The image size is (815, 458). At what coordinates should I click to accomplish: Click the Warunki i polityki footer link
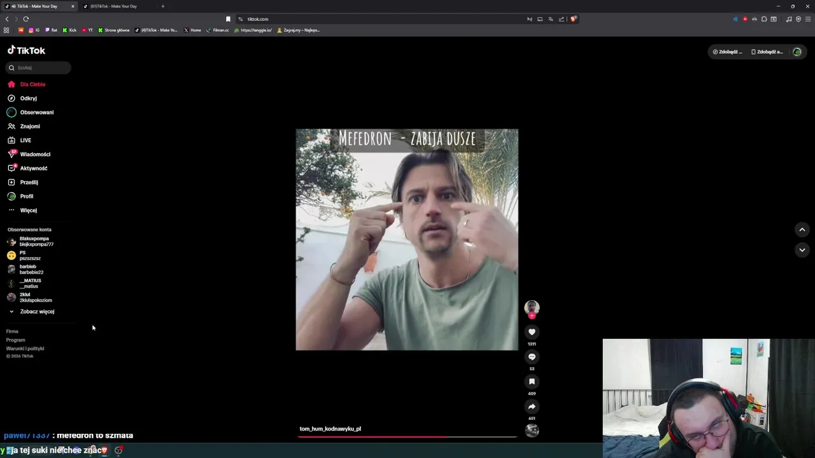click(25, 349)
